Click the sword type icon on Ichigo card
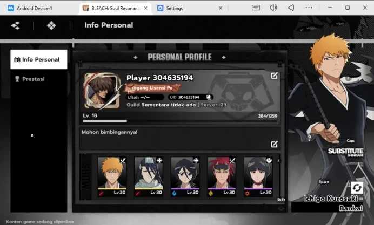Screen dimensions: 374x225 pyautogui.click(x=123, y=160)
